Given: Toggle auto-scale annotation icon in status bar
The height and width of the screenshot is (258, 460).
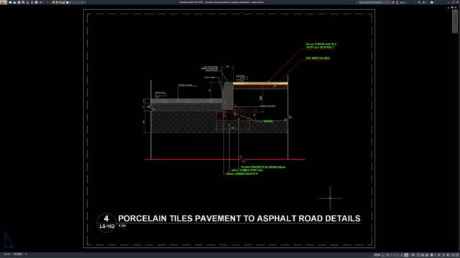Looking at the screenshot, I should point(427,255).
